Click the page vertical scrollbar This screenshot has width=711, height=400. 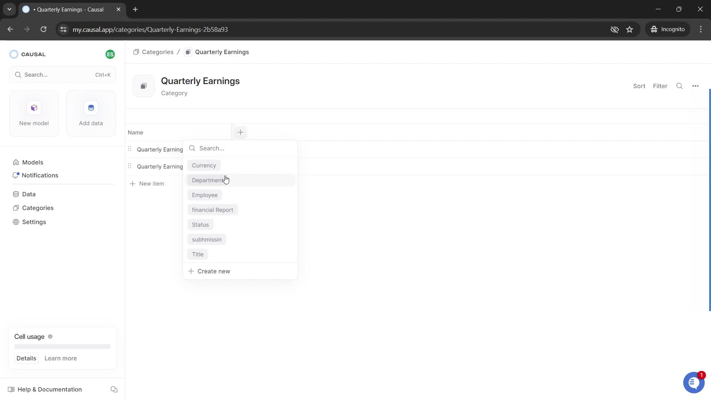tap(710, 200)
